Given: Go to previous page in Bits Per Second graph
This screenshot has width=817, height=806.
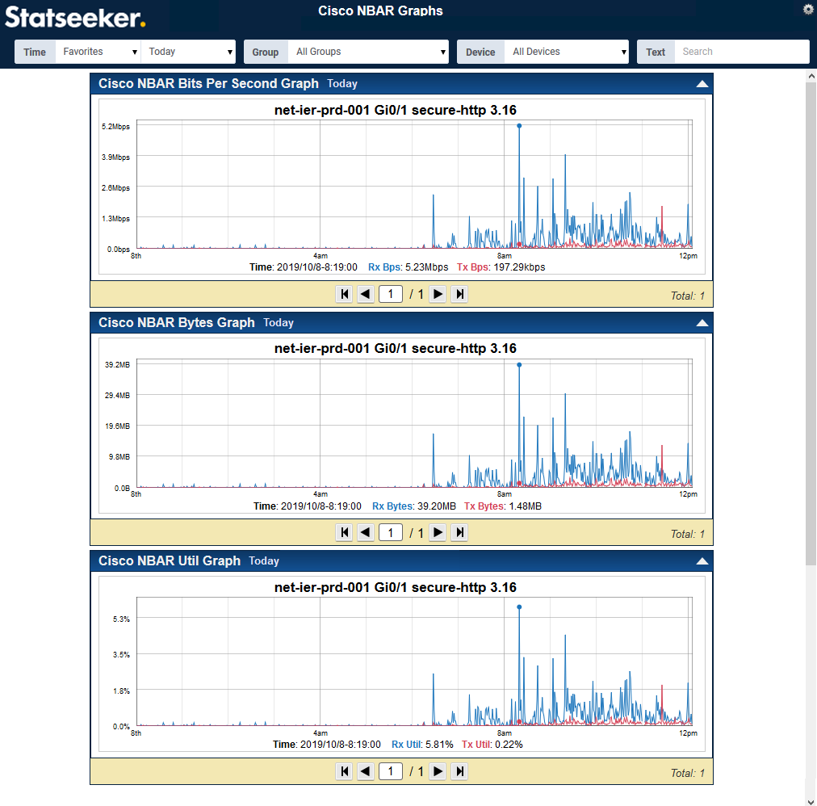Looking at the screenshot, I should click(366, 294).
